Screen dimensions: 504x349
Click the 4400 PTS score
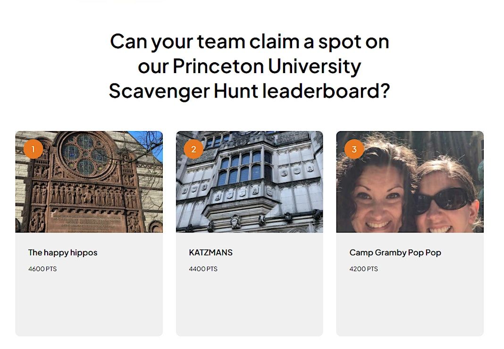click(x=203, y=269)
